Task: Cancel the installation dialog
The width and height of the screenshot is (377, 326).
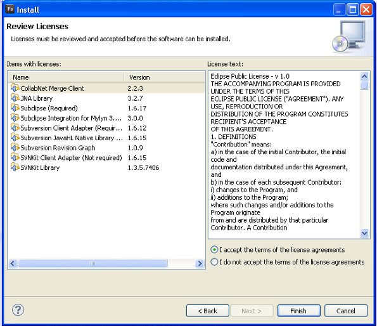Action: coord(346,311)
